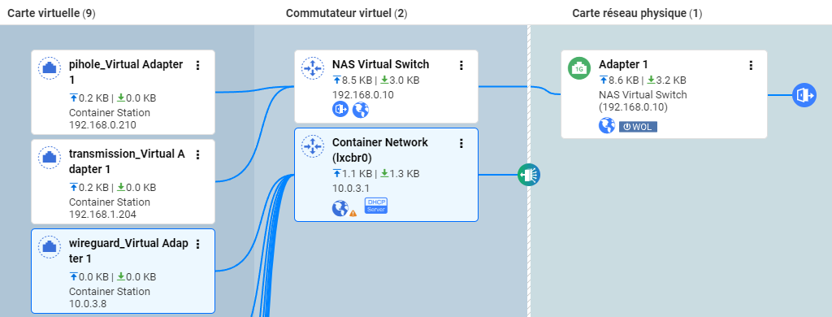This screenshot has width=832, height=317.
Task: Select the Adapter 1 title
Action: pyautogui.click(x=623, y=64)
